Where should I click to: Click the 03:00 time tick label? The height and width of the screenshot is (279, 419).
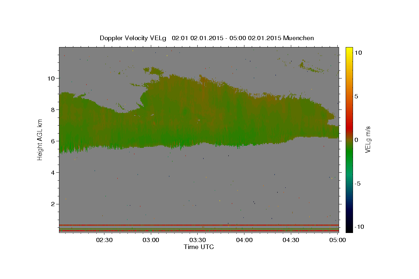[x=152, y=240]
